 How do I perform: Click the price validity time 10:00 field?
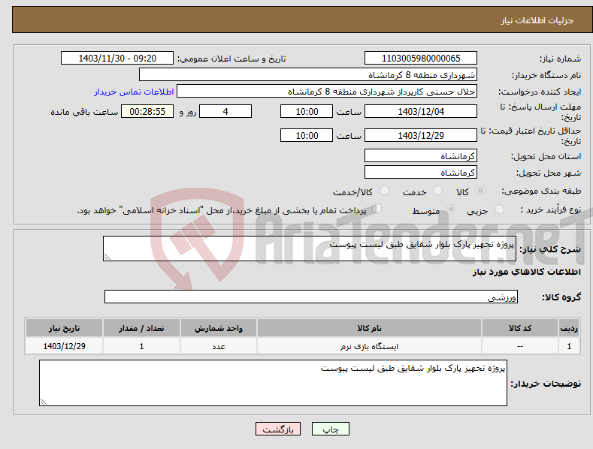pos(307,135)
